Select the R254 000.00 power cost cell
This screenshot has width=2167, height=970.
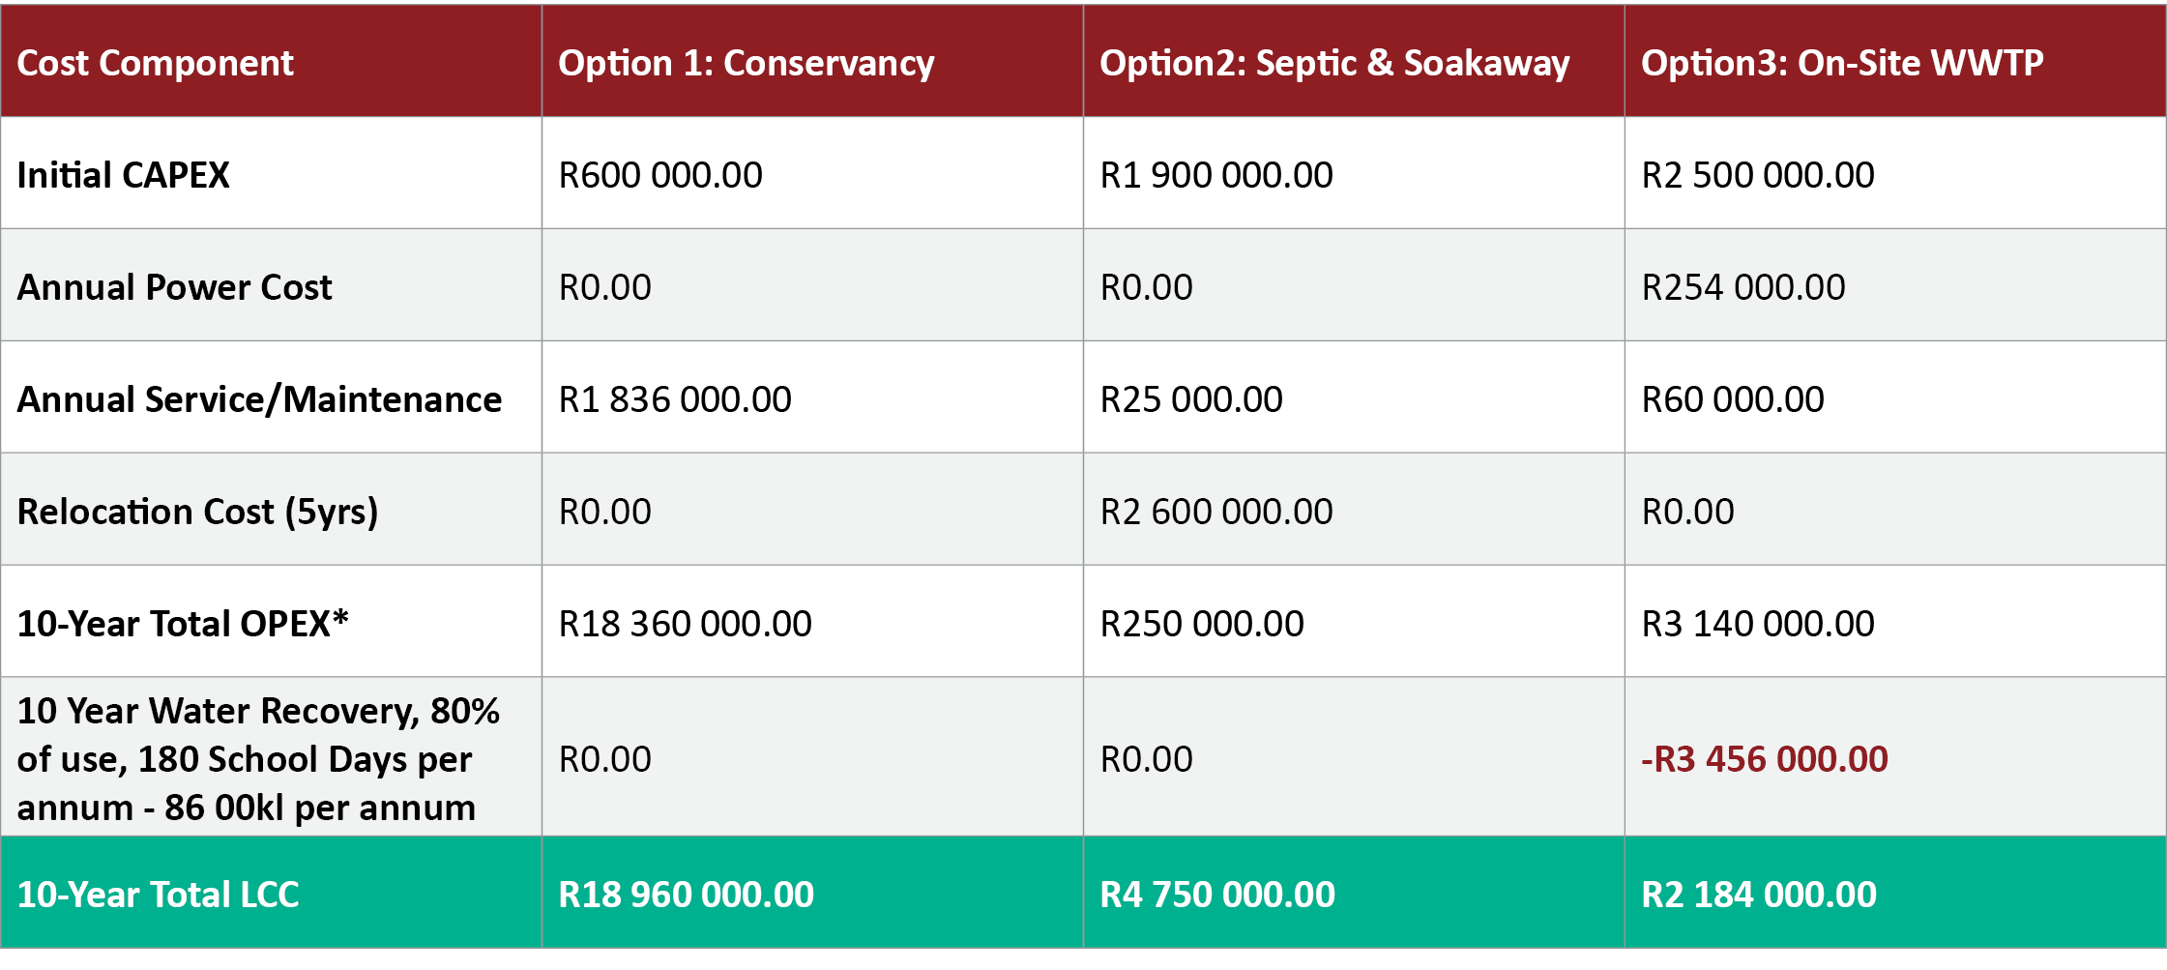(x=1742, y=287)
